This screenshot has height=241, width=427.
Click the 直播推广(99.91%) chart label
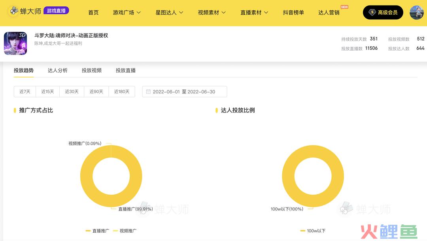coord(135,209)
